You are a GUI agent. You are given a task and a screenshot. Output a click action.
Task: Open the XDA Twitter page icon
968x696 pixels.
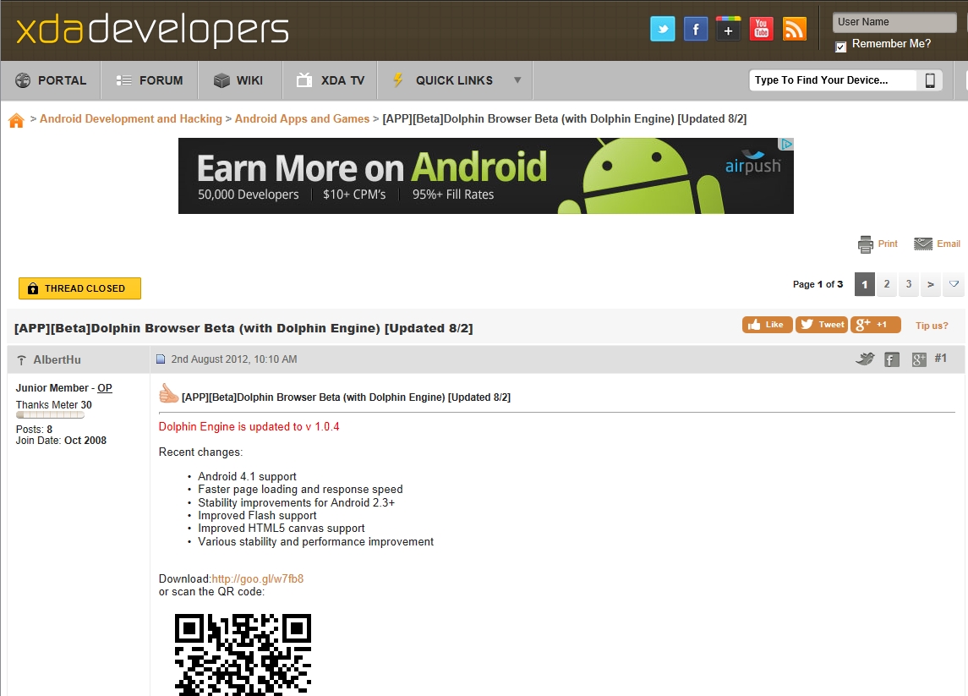point(663,29)
